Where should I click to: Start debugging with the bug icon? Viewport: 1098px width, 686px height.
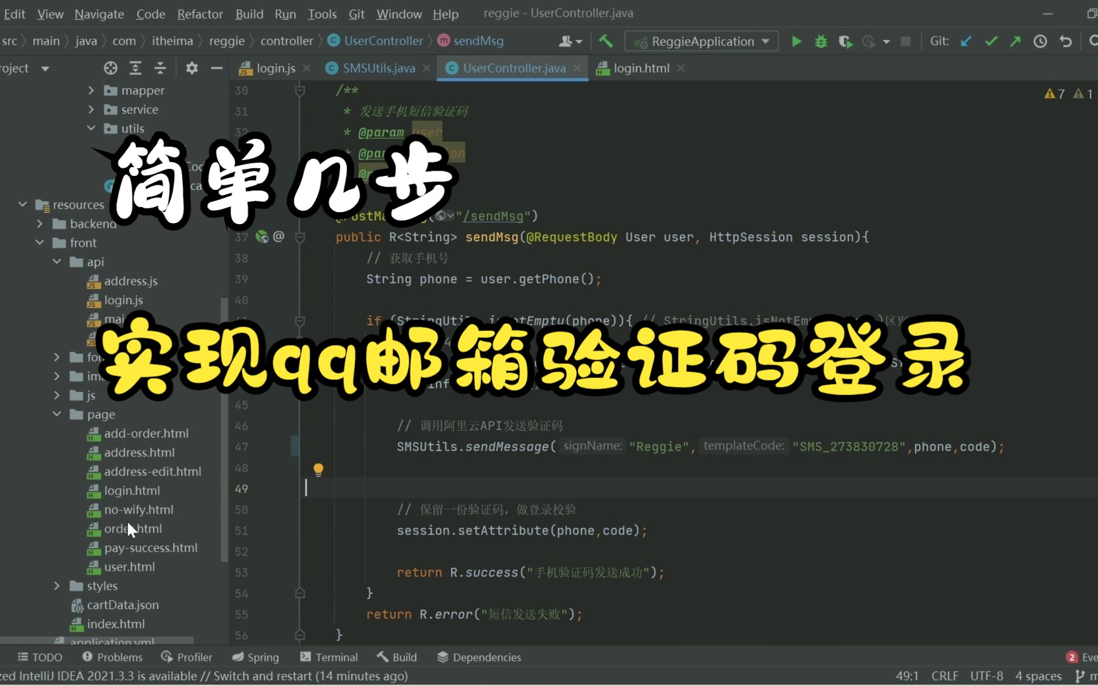(x=821, y=41)
